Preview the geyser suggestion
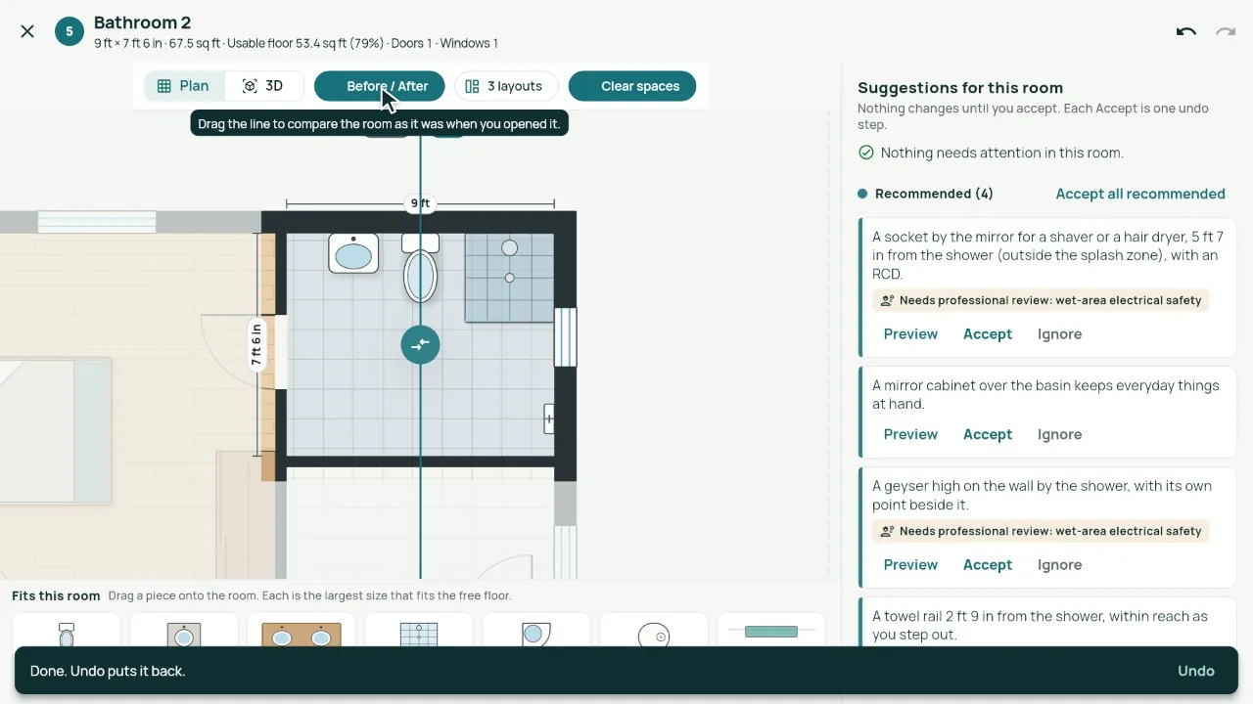The width and height of the screenshot is (1253, 704). pos(910,565)
